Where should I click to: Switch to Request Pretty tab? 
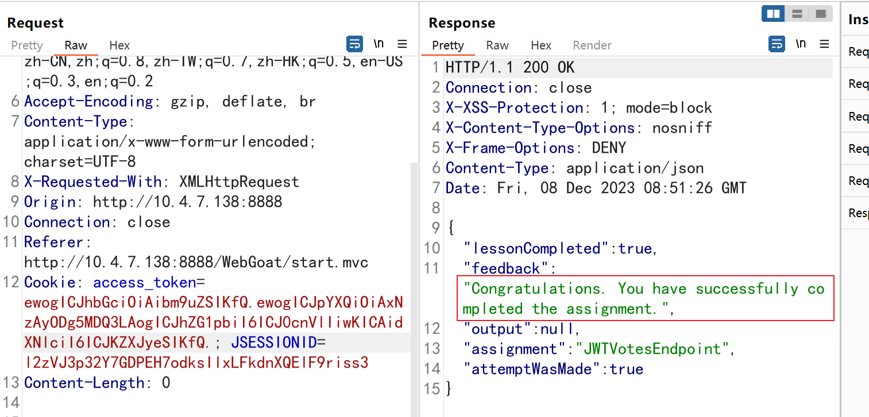tap(27, 45)
